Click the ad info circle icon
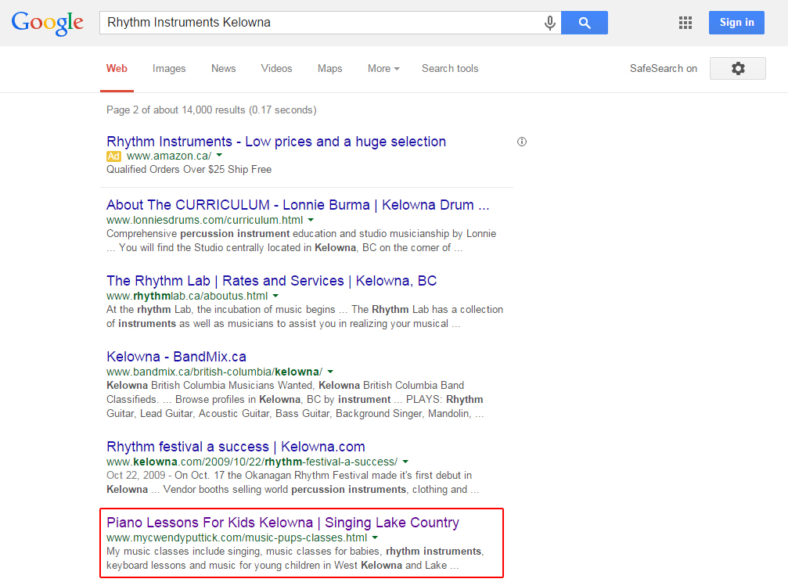788x586 pixels. 522,142
